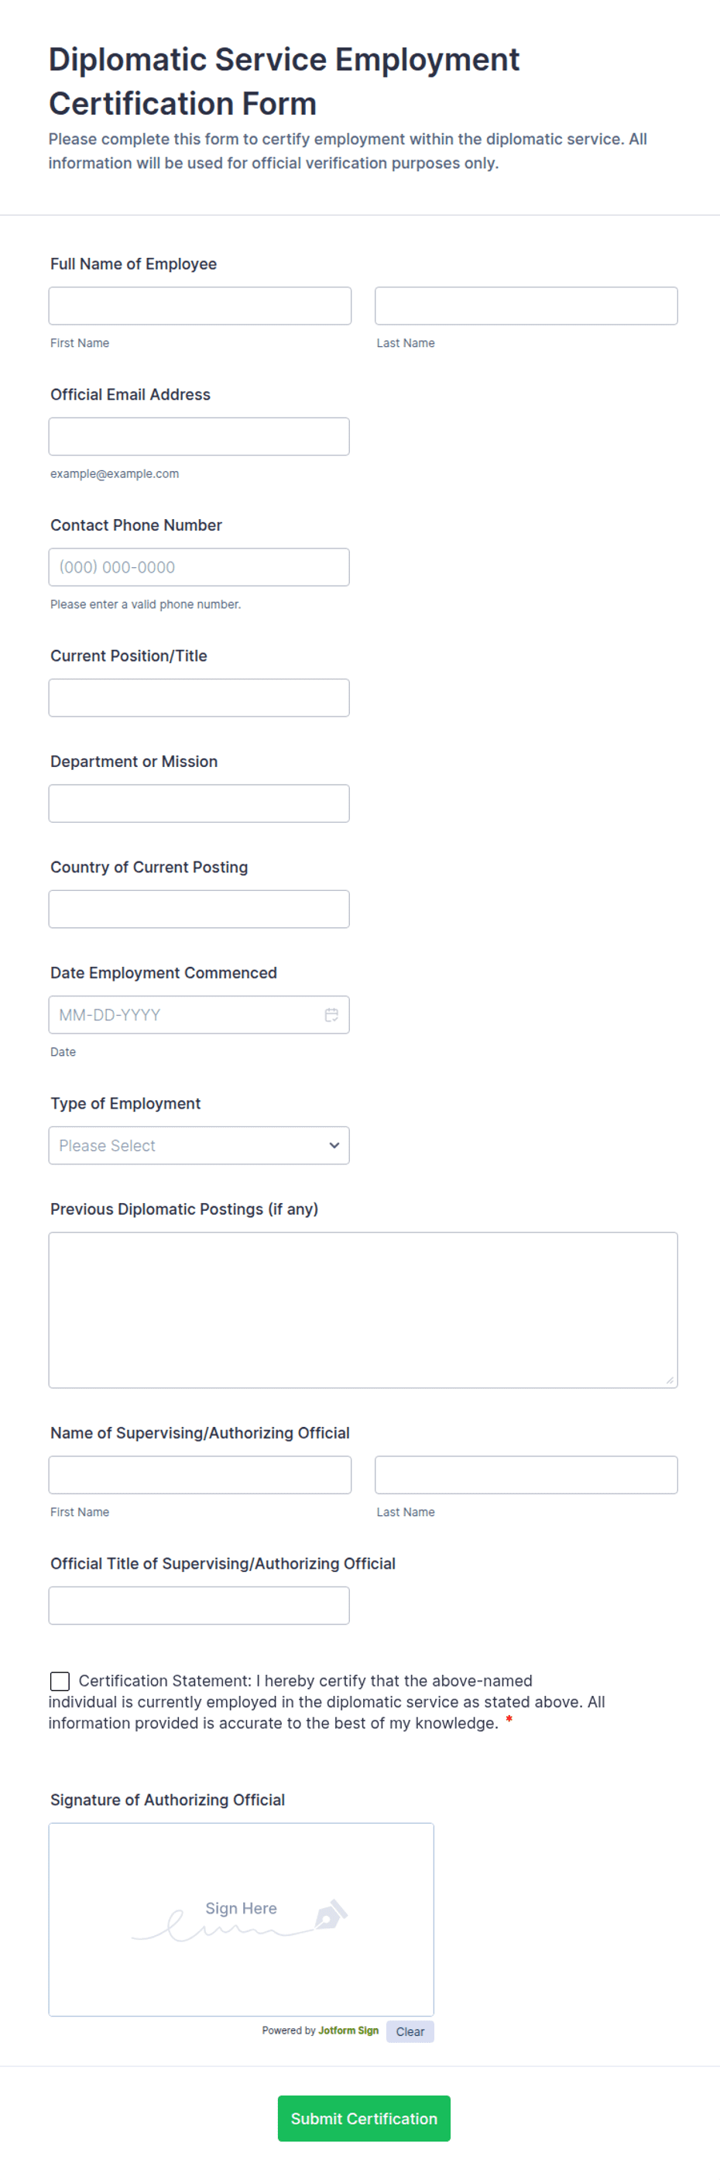Image resolution: width=720 pixels, height=2180 pixels.
Task: Clear the signature with Clear button
Action: (410, 2032)
